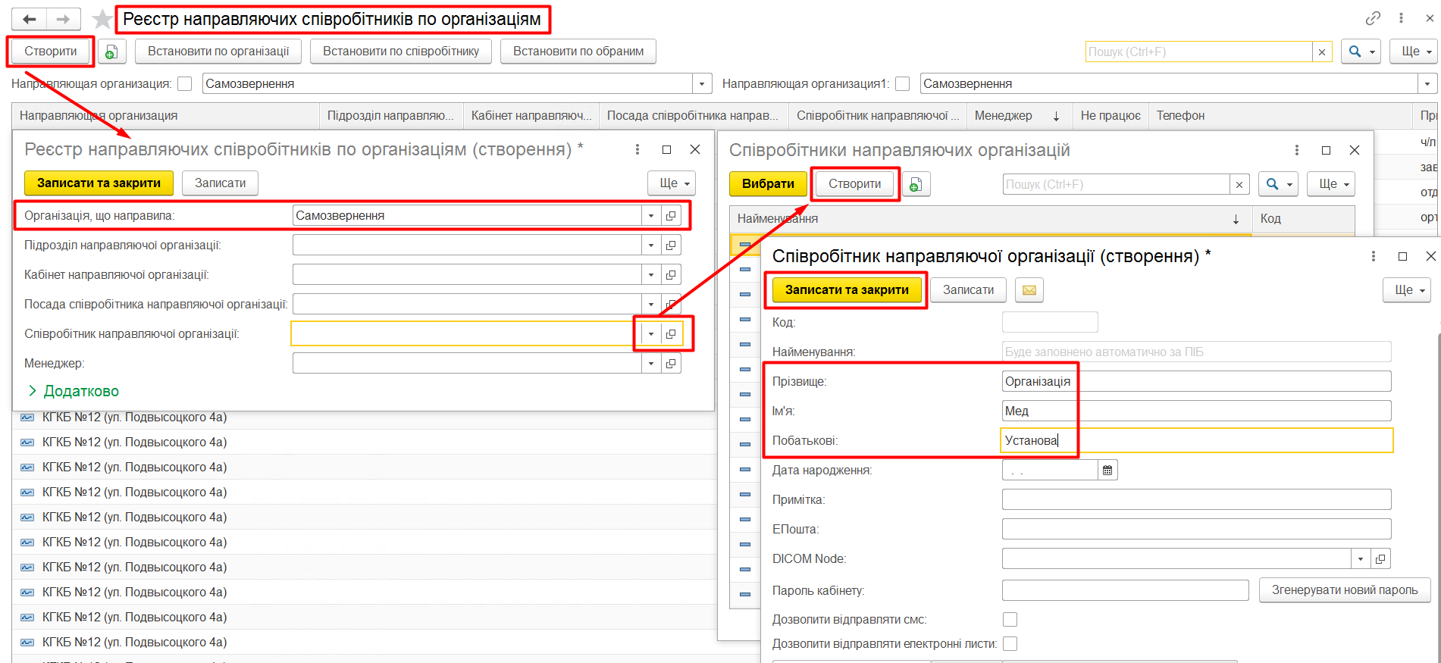The width and height of the screenshot is (1441, 663).
Task: Open the DICOM Node field's open-form icon
Action: 1380,559
